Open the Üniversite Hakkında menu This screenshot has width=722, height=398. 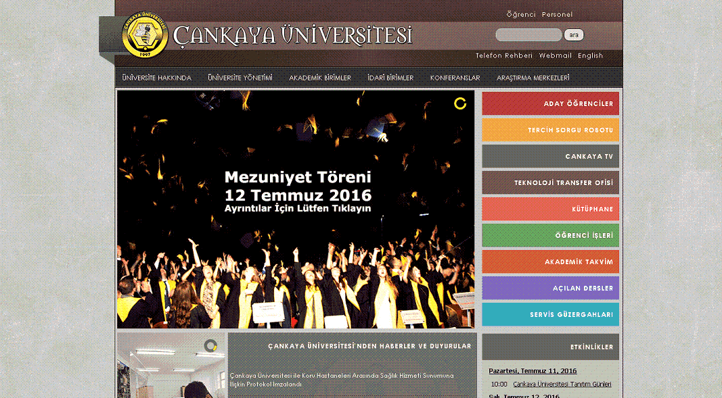[x=156, y=78]
